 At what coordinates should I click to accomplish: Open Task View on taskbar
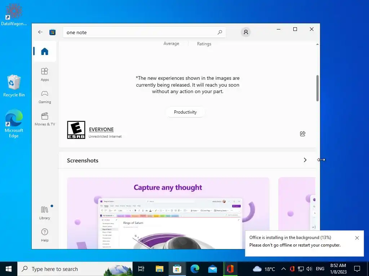coord(141,269)
